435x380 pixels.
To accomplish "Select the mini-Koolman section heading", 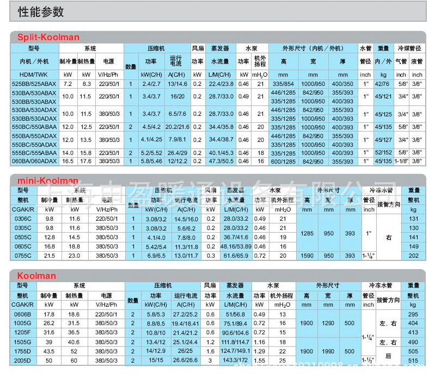I will point(48,180).
